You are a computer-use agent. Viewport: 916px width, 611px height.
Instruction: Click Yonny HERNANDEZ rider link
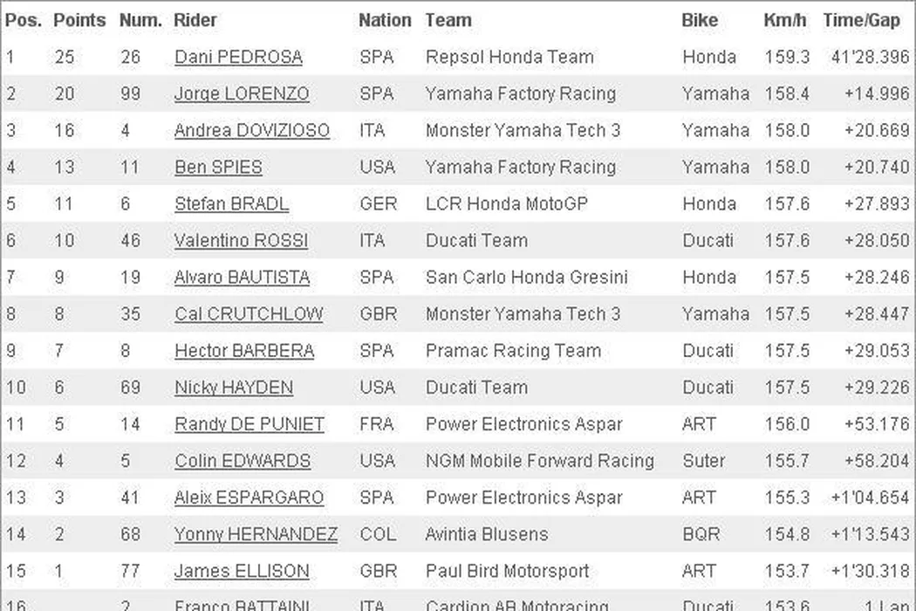[x=256, y=534]
